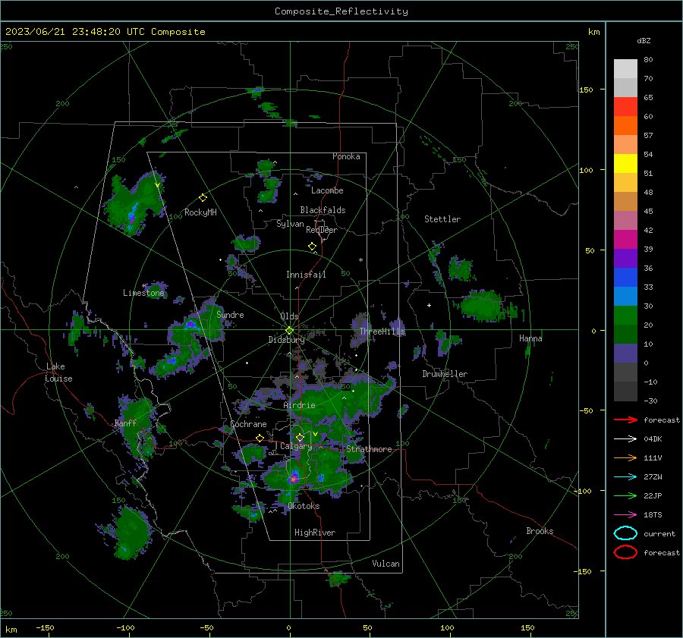Select the Okotoks city label
This screenshot has height=638, width=683.
coord(304,506)
